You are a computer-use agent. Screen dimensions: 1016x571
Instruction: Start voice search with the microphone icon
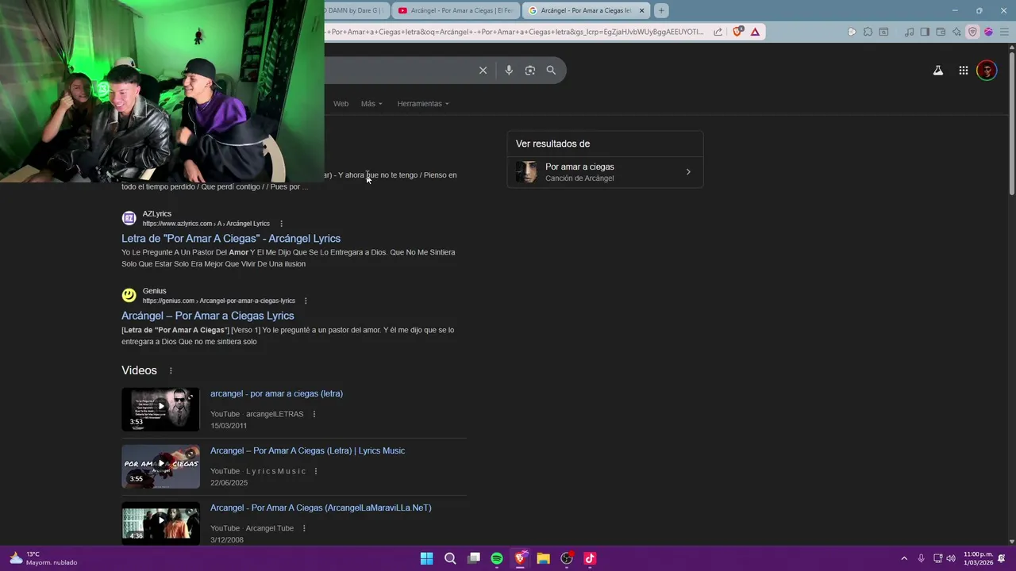click(509, 71)
